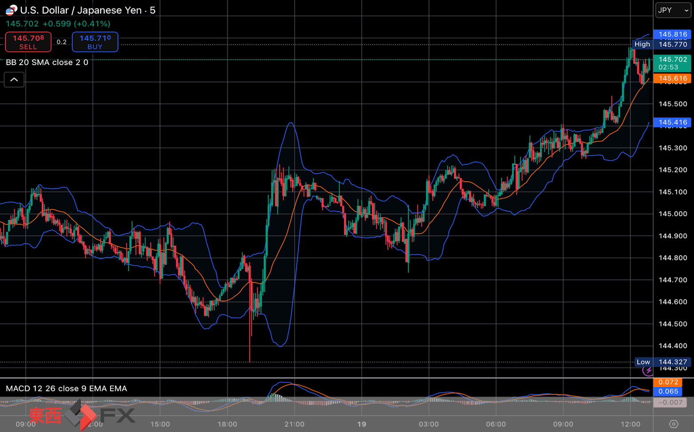Click the High 145.770 price label
The height and width of the screenshot is (432, 694).
point(661,44)
